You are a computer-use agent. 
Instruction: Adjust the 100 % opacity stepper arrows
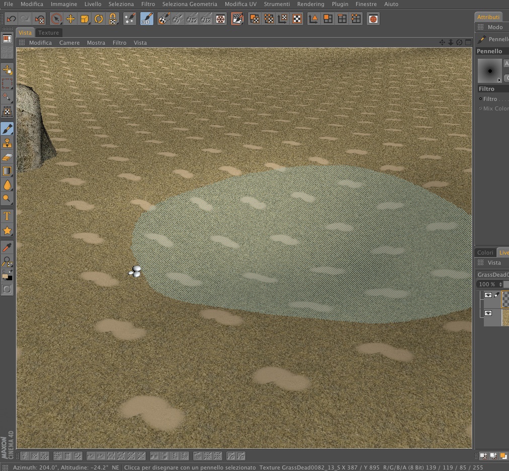(500, 284)
